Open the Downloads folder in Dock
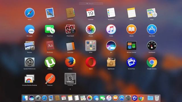Viewport: 182px width, 102px height. click(150, 98)
